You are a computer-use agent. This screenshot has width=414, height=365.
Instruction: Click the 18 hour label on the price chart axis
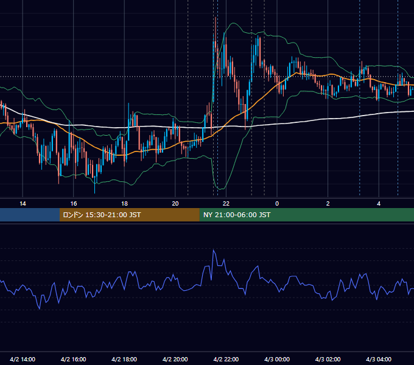124,204
